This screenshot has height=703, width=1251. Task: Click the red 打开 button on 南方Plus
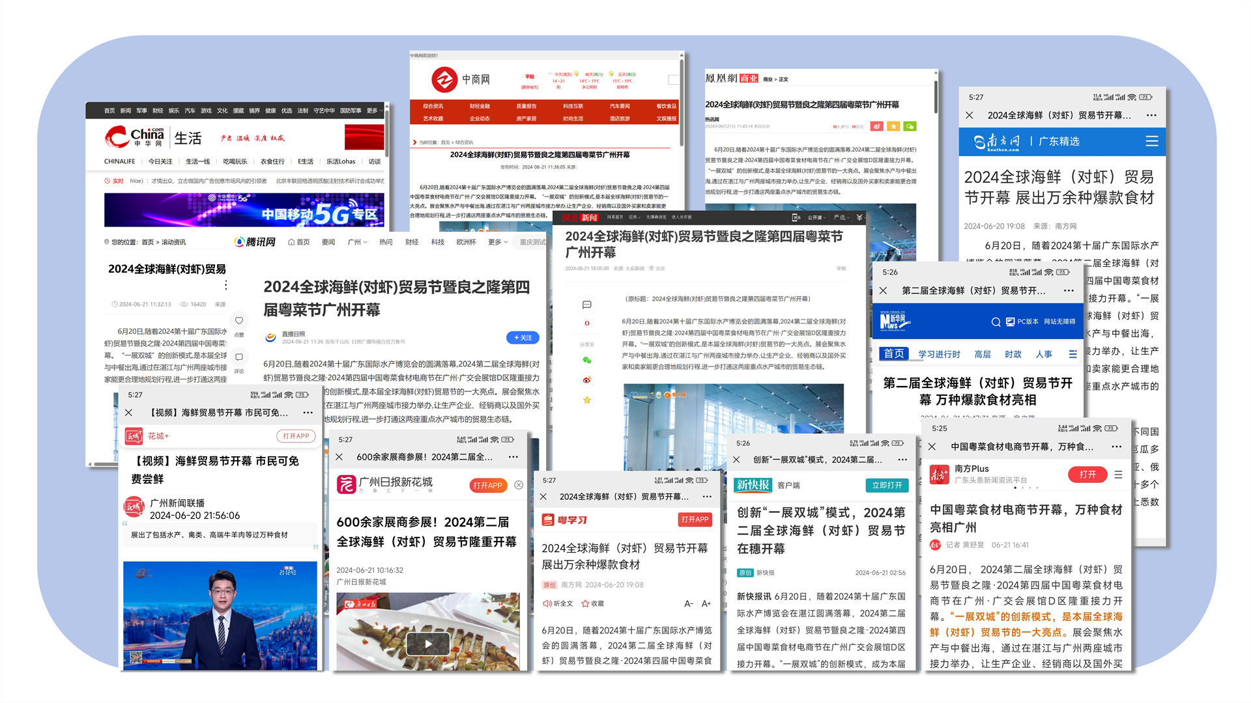coord(1087,475)
